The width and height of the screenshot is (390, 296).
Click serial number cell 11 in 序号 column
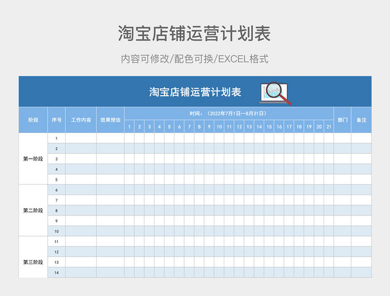[57, 242]
